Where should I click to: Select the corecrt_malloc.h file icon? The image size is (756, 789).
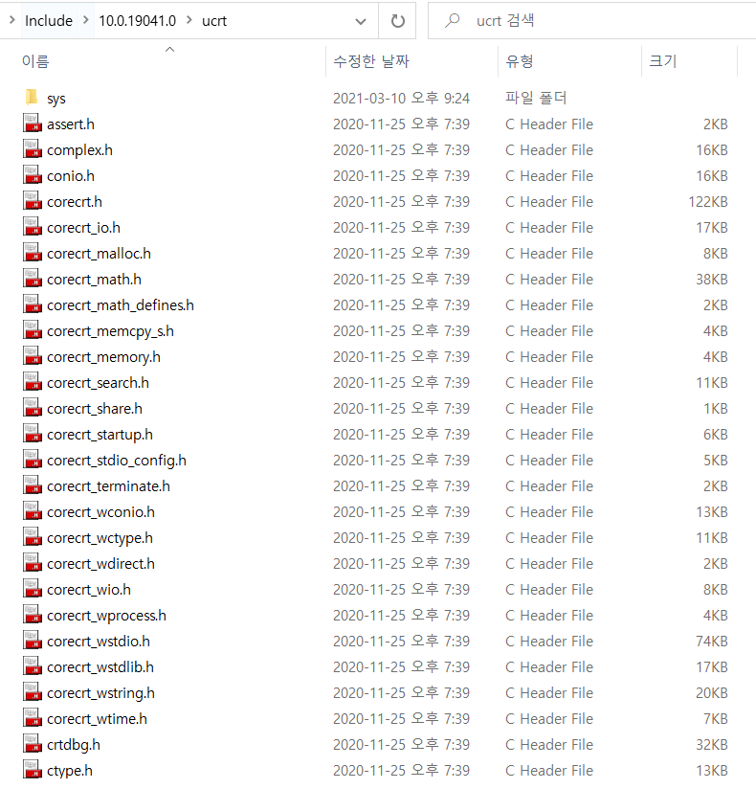[33, 253]
